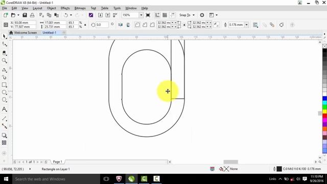Open the Options gear icon
327x184 pixels.
pos(202,15)
